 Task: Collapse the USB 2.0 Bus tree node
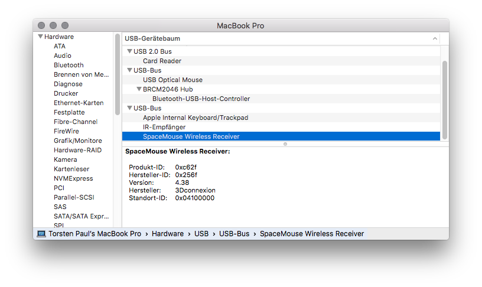129,51
